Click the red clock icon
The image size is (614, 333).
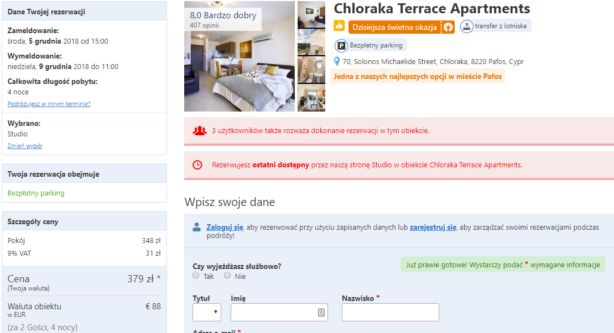click(197, 165)
